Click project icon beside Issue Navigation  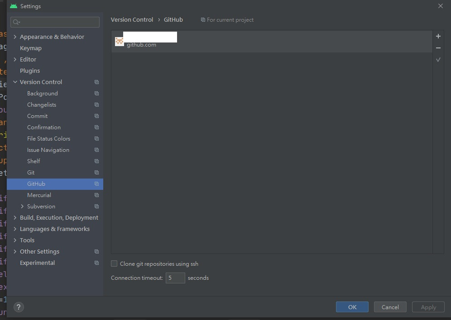(x=96, y=150)
